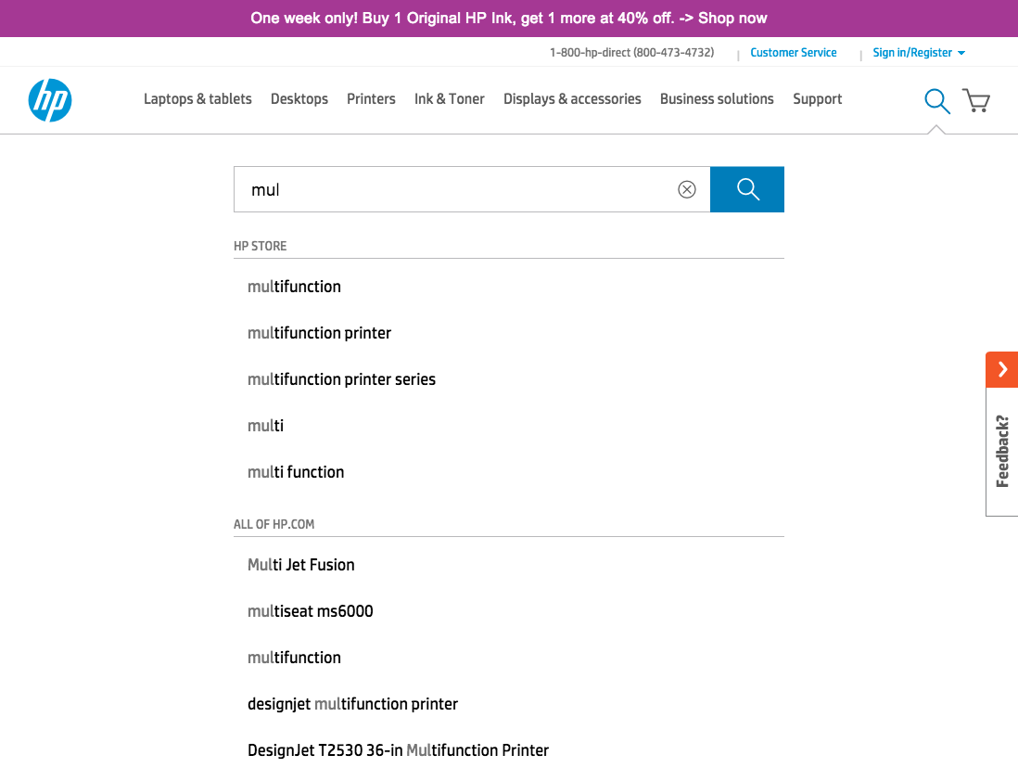Click the search input box
This screenshot has width=1018, height=768.
coord(464,189)
